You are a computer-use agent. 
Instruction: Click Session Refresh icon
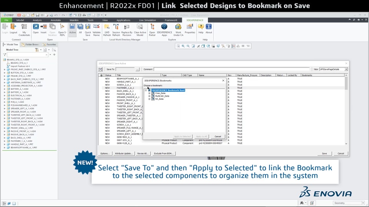tap(116, 30)
